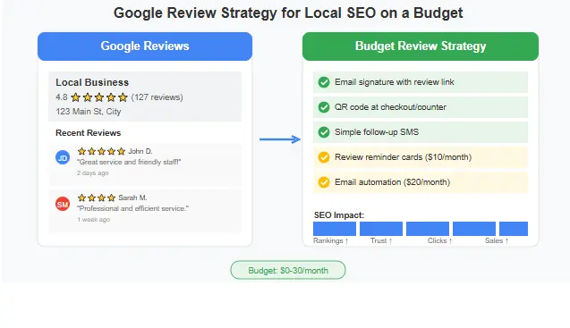
Task: Click the SEO impact bar above Sales
Action: pyautogui.click(x=474, y=229)
